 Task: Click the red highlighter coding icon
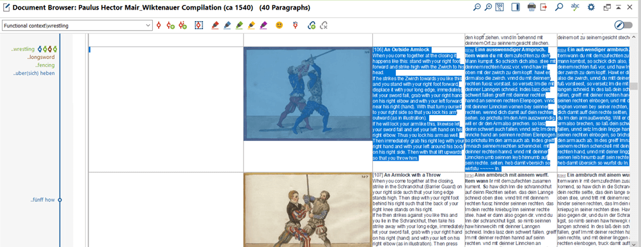[215, 26]
